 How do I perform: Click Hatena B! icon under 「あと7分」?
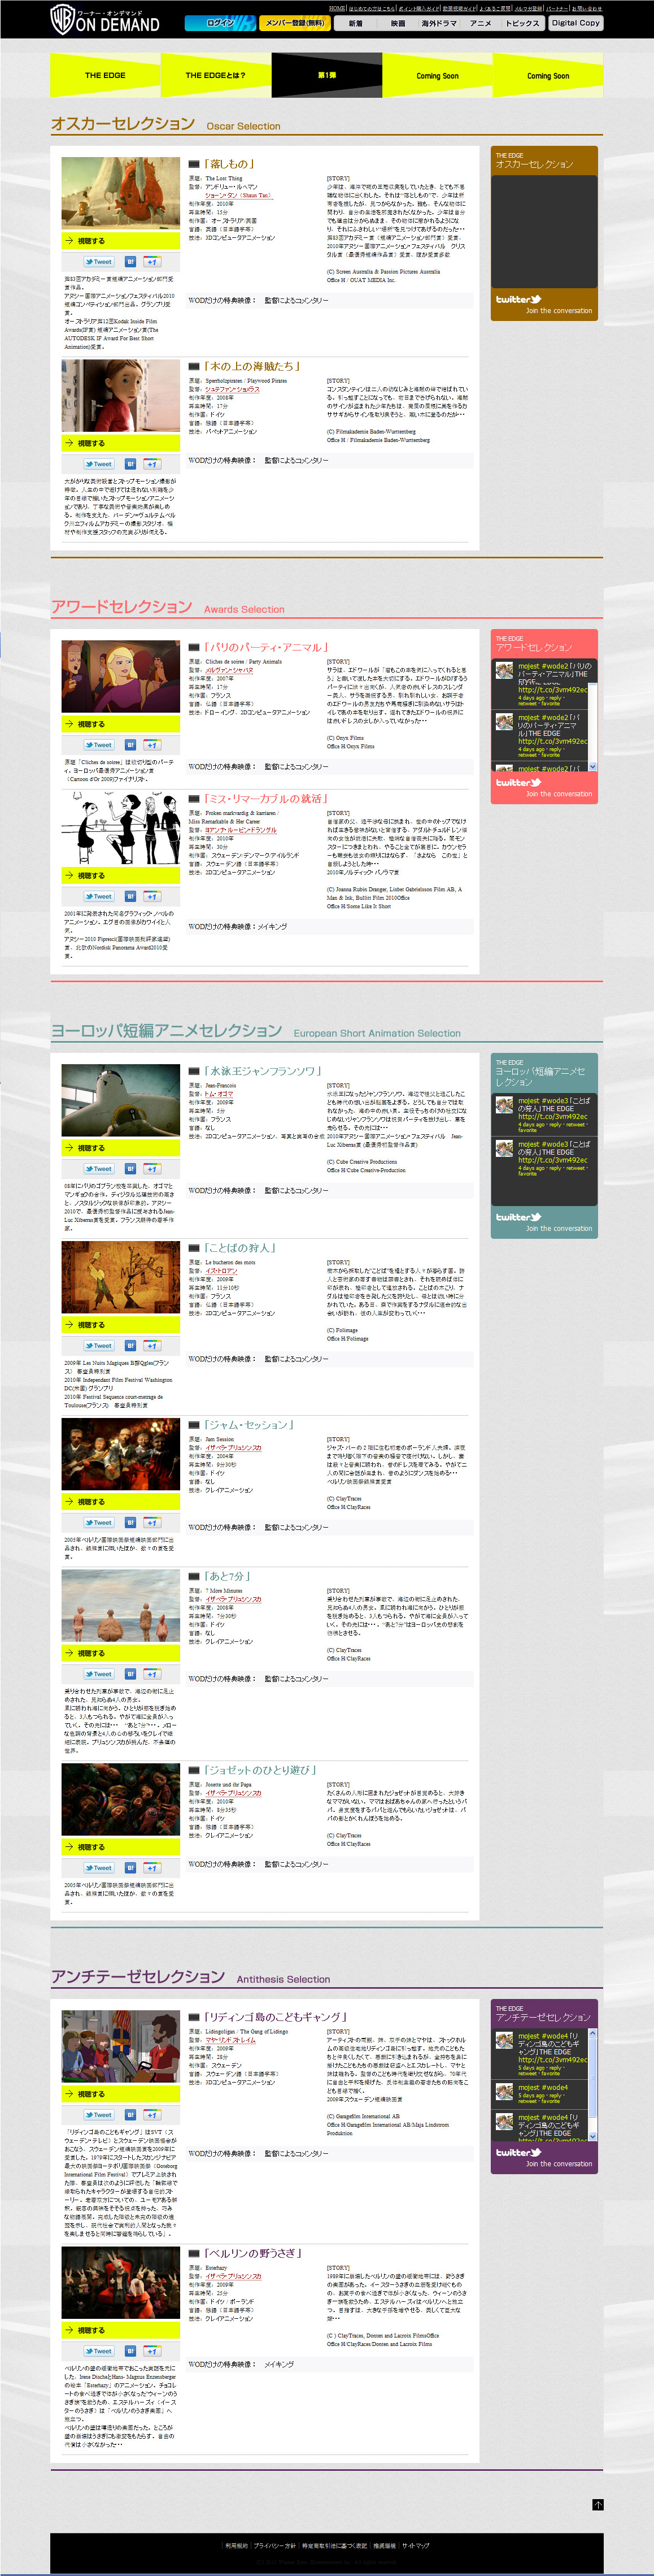tap(130, 1673)
